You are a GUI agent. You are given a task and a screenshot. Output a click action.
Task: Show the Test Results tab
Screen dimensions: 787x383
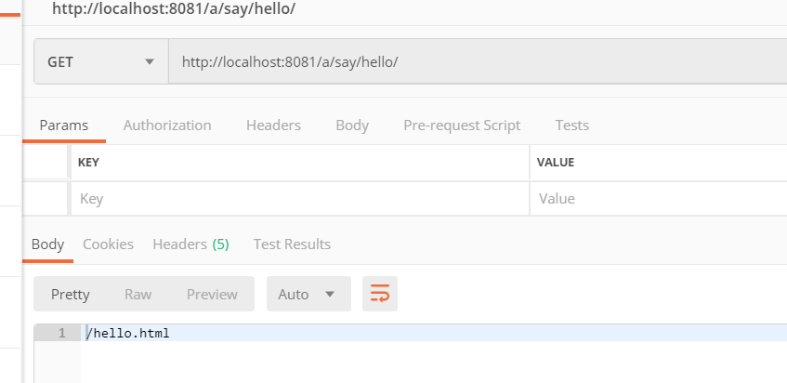coord(292,244)
